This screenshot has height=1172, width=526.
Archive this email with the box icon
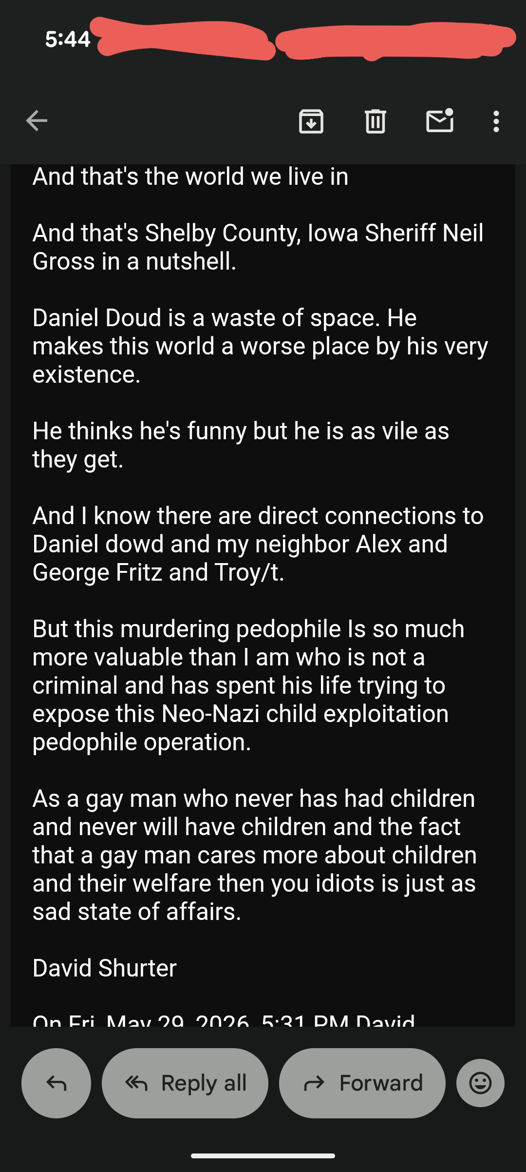point(311,121)
